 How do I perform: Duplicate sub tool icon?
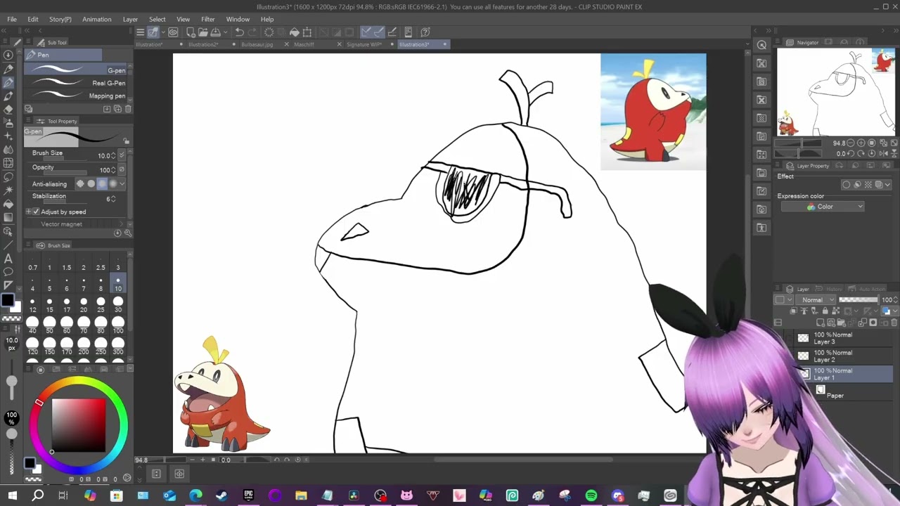(x=117, y=108)
